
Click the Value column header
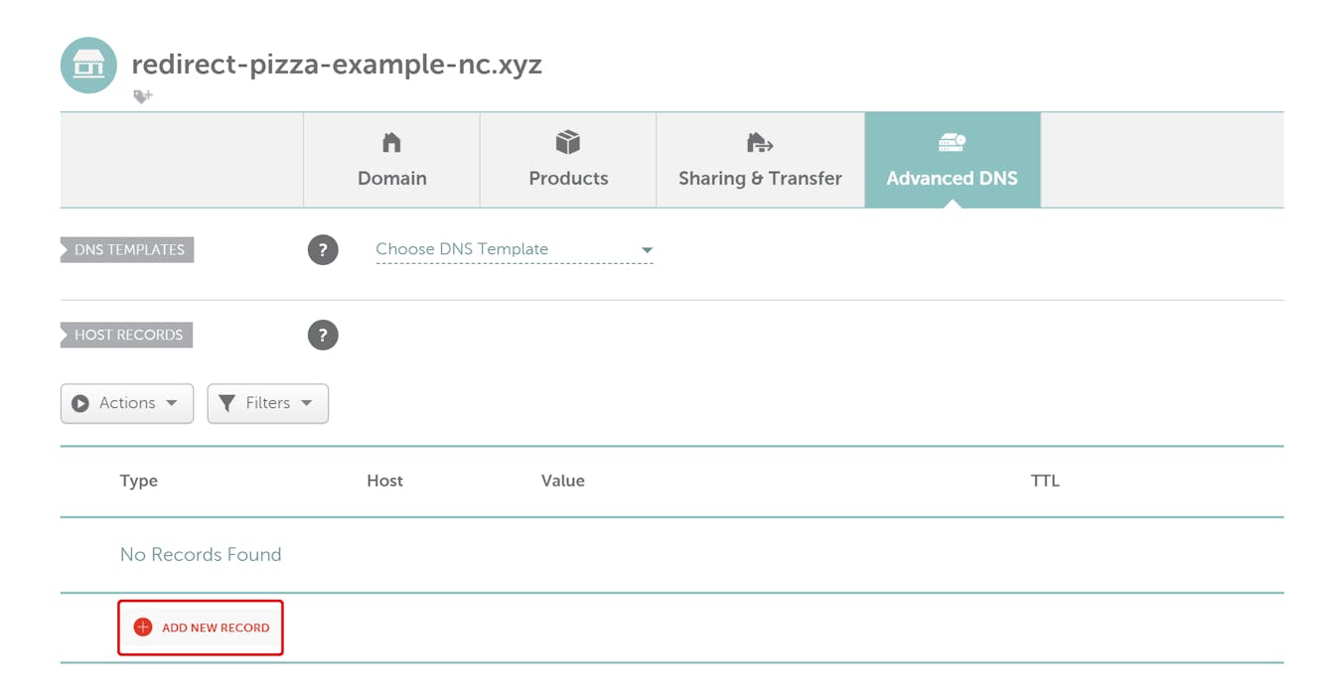coord(562,481)
